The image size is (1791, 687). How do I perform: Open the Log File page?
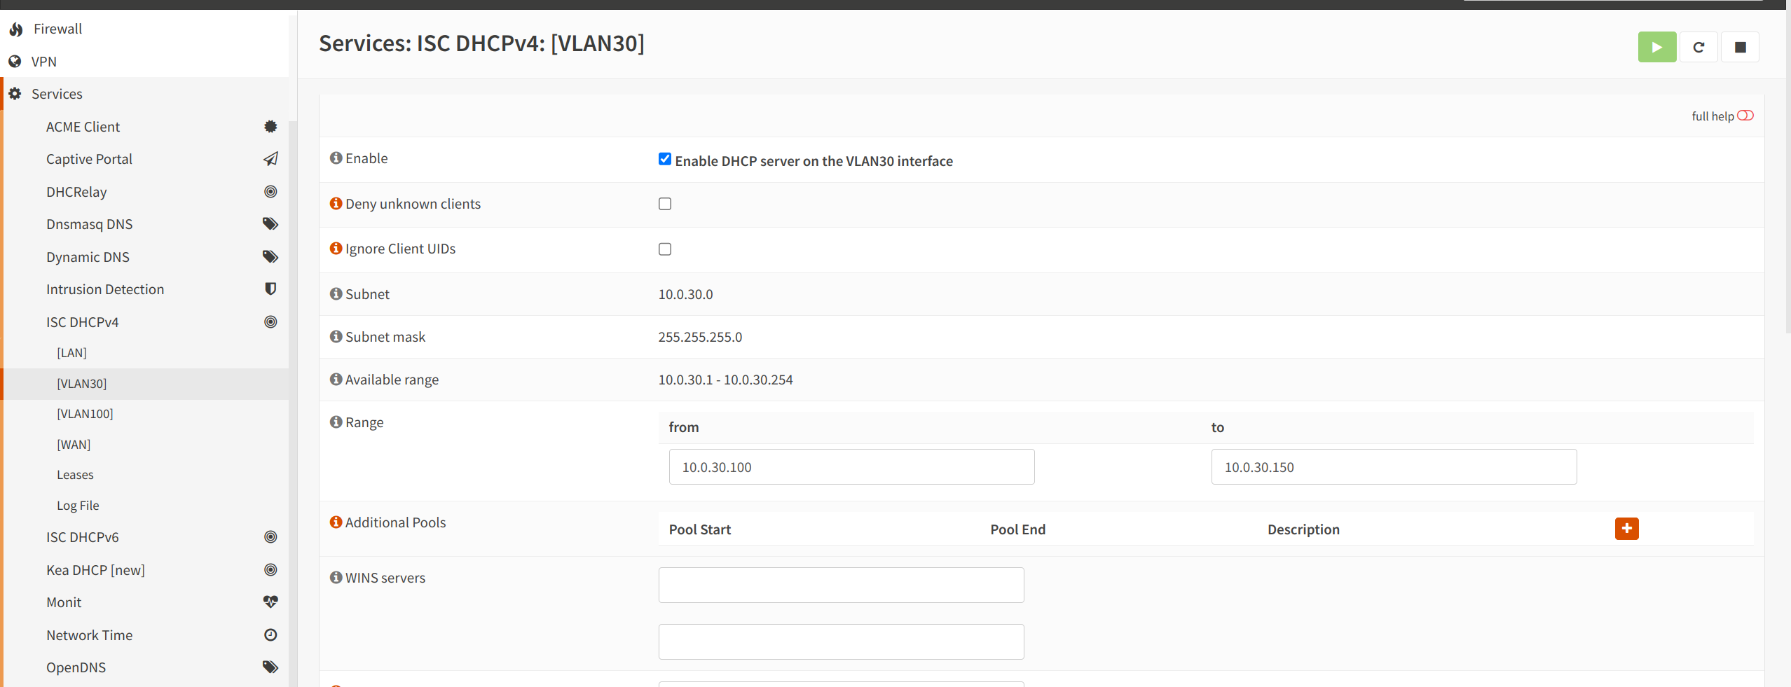[x=78, y=505]
